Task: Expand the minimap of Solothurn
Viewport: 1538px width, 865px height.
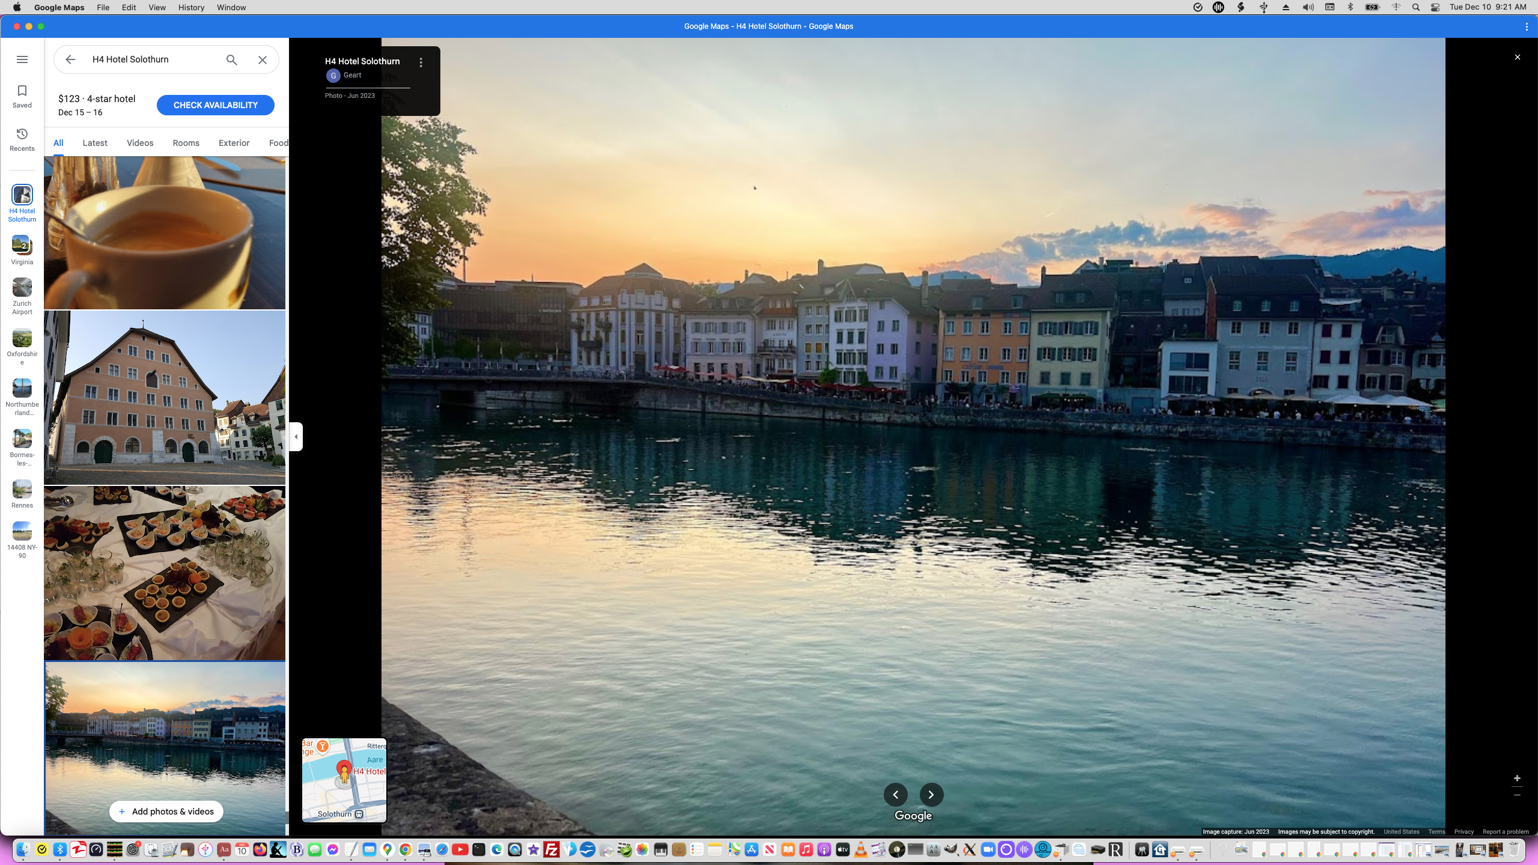Action: [x=344, y=780]
